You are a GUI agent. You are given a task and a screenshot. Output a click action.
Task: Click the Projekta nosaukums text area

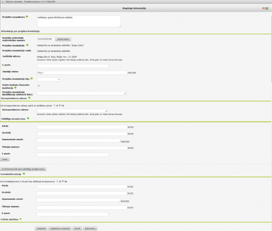[x=79, y=21]
